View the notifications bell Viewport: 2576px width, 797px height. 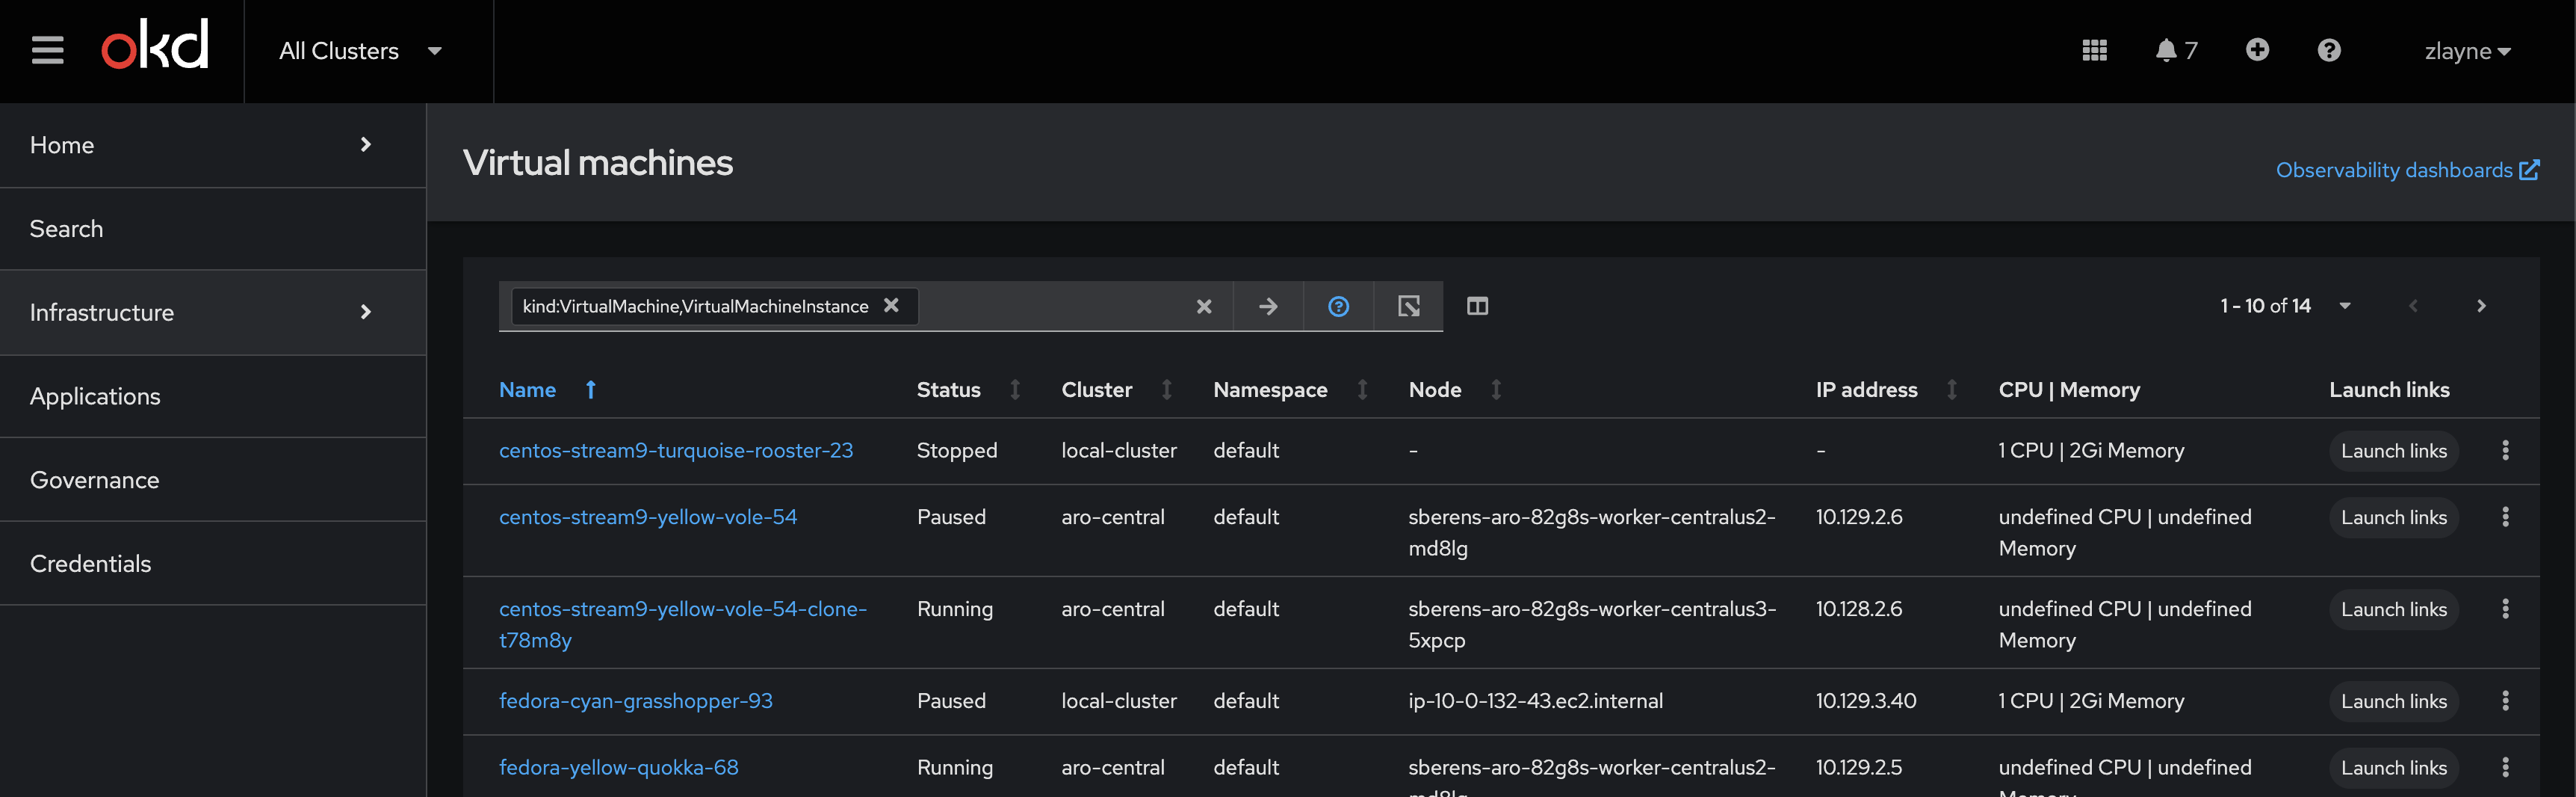[2166, 50]
